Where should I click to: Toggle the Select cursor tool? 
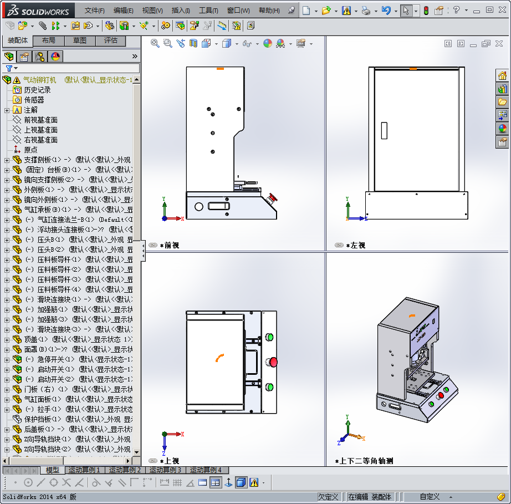tap(406, 11)
